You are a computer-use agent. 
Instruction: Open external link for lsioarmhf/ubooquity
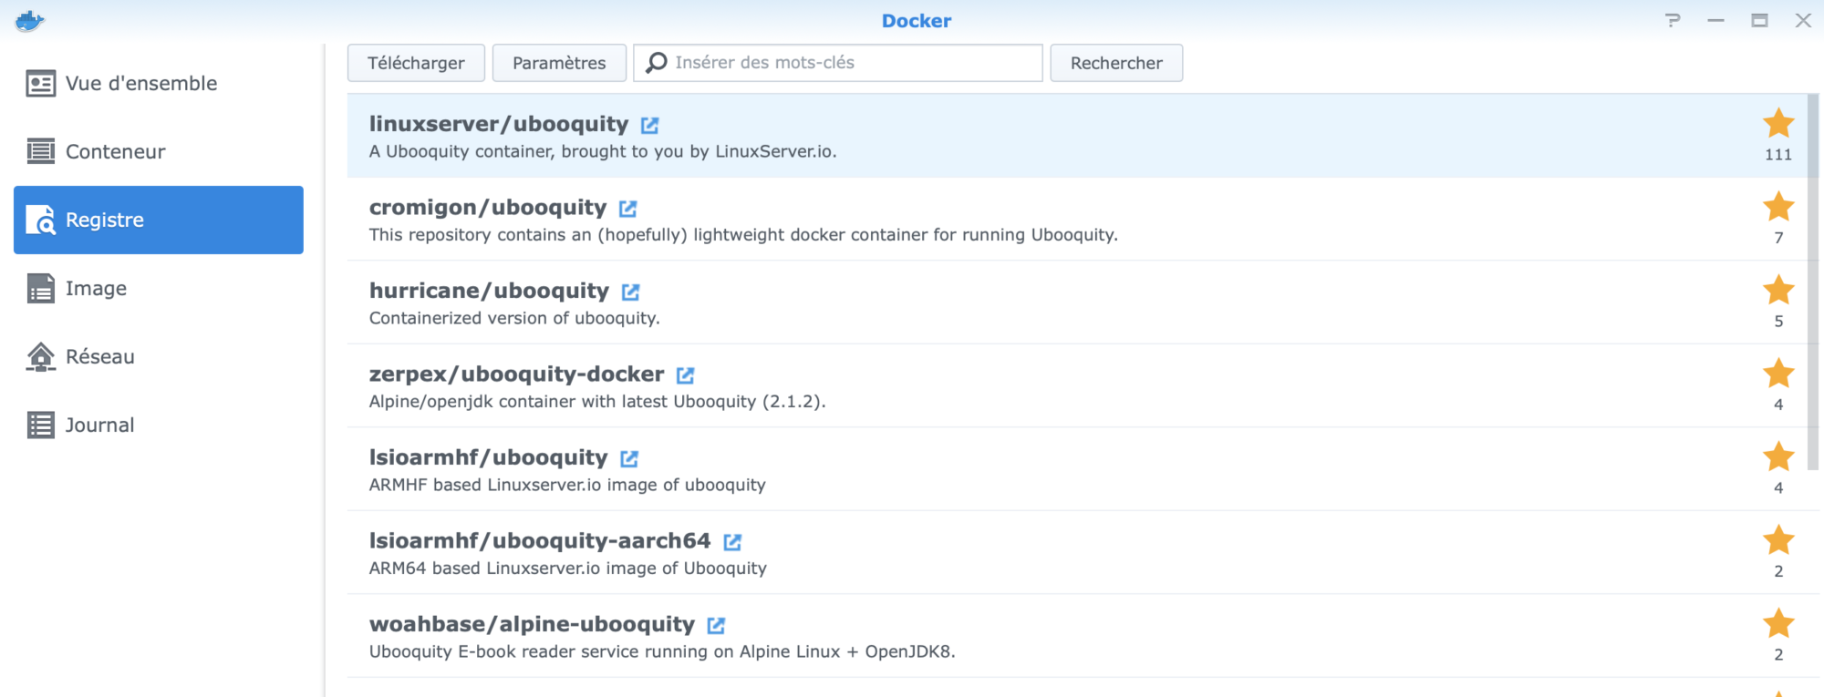pos(629,458)
